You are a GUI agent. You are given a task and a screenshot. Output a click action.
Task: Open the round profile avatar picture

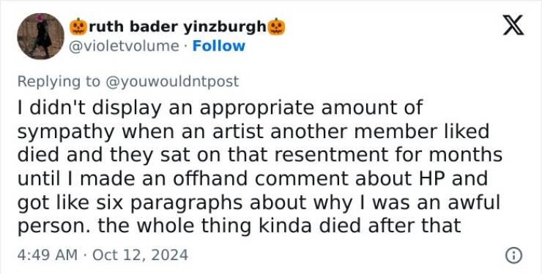(x=40, y=37)
